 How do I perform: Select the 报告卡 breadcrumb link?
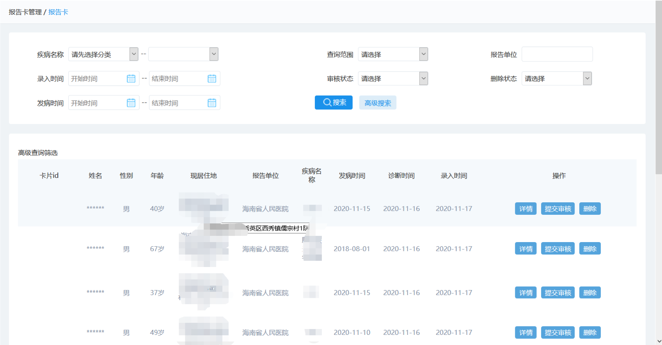pos(58,12)
